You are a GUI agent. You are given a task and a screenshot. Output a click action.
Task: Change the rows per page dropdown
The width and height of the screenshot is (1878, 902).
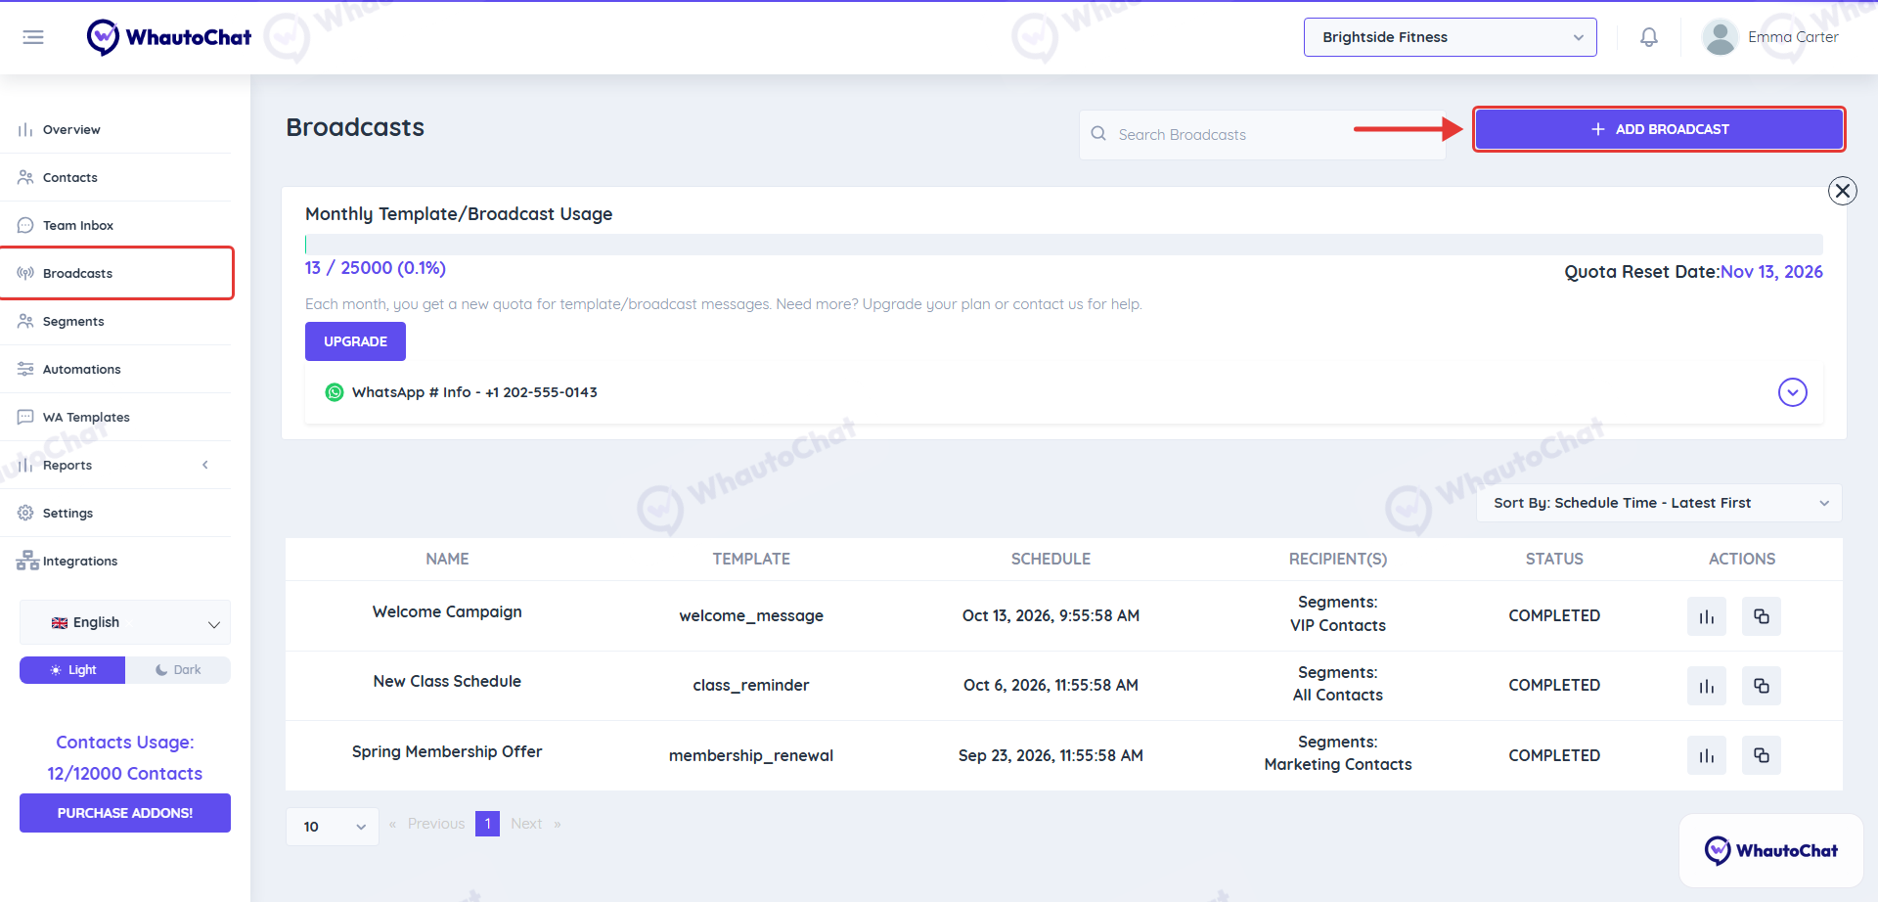click(x=333, y=827)
